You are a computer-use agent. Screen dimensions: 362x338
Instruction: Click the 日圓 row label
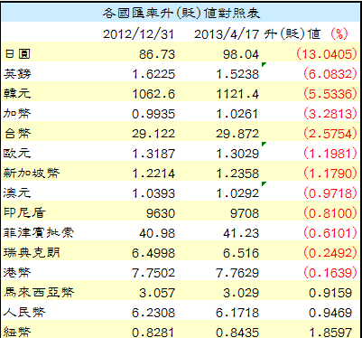click(x=17, y=54)
